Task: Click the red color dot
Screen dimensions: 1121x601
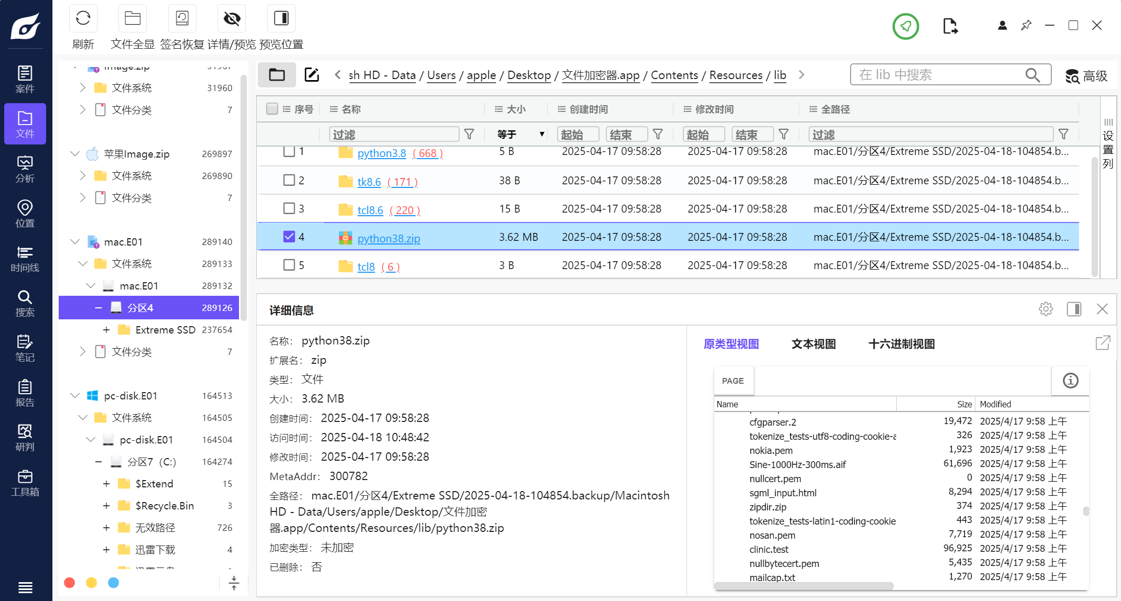Action: [69, 583]
